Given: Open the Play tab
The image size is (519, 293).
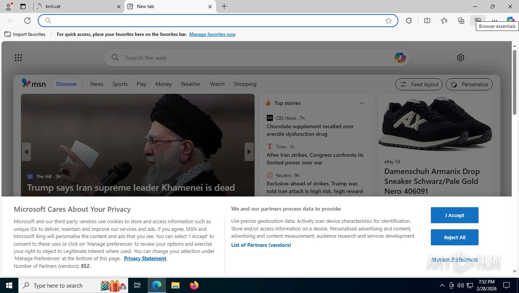Looking at the screenshot, I should point(142,84).
